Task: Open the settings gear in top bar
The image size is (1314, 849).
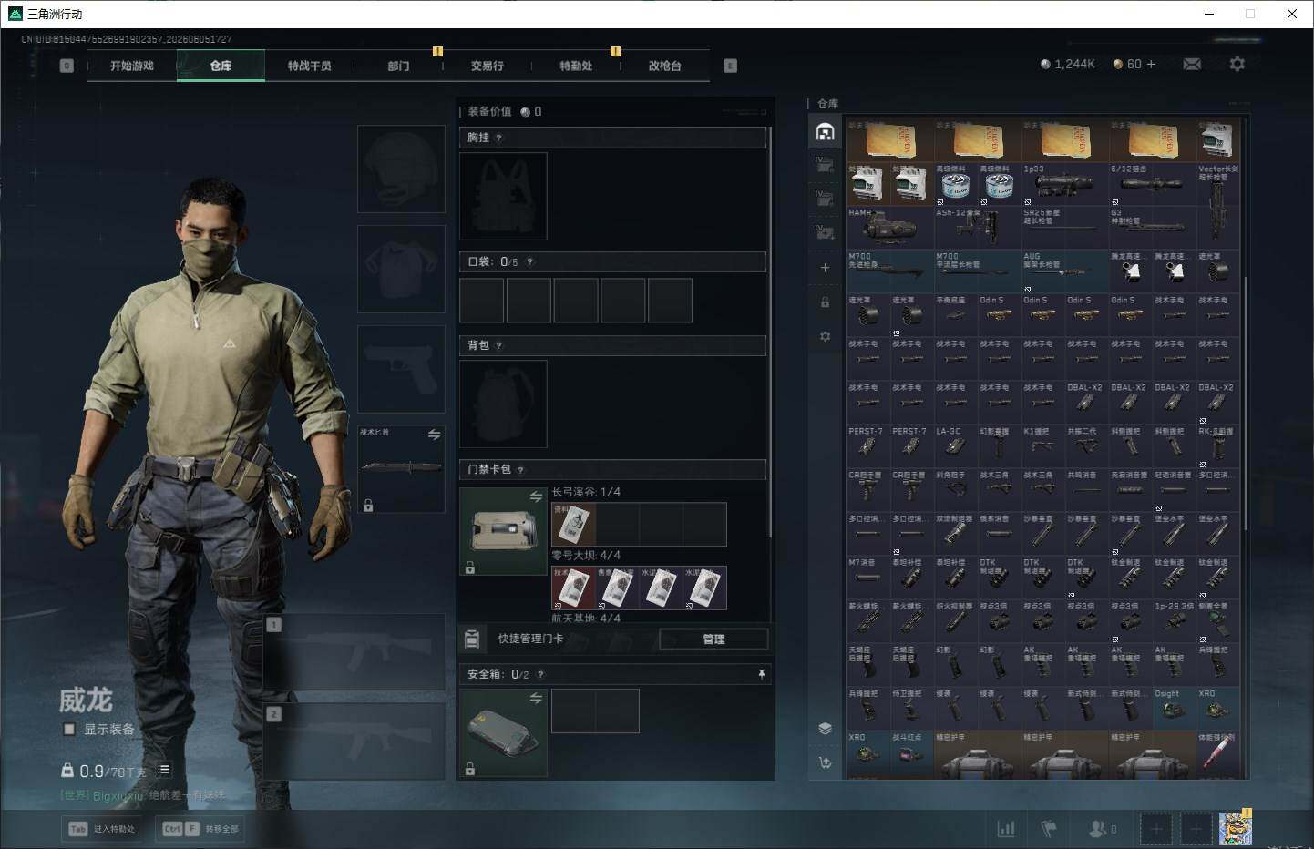Action: pos(1237,64)
